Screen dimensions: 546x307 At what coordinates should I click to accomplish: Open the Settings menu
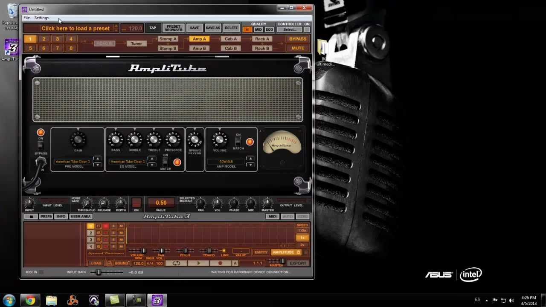pos(41,18)
